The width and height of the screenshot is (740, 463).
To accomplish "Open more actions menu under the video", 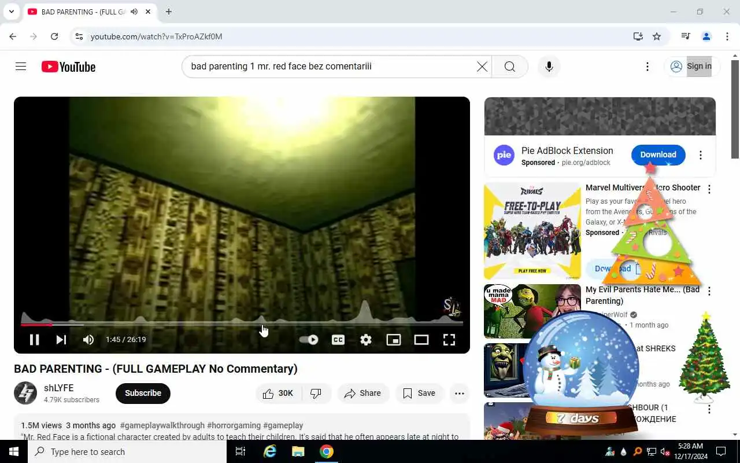I will click(x=460, y=394).
